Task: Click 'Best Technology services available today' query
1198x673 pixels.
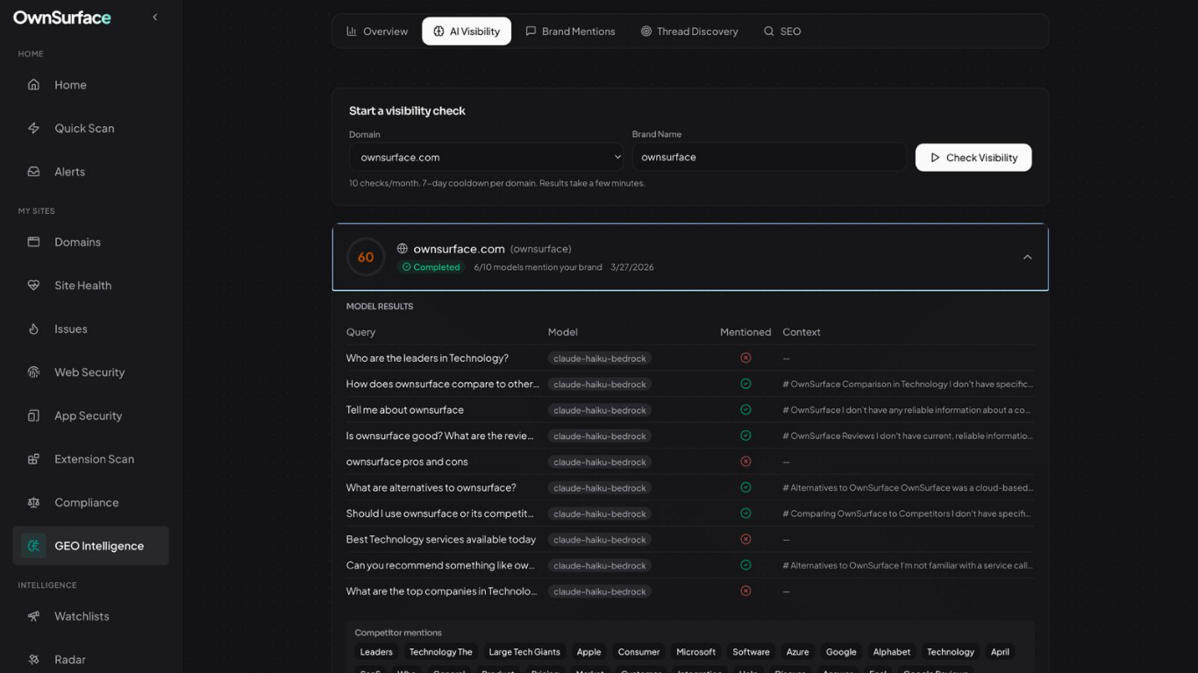Action: point(441,540)
